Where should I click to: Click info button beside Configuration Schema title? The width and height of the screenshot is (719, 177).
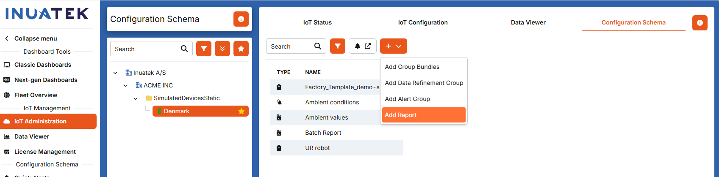point(241,19)
